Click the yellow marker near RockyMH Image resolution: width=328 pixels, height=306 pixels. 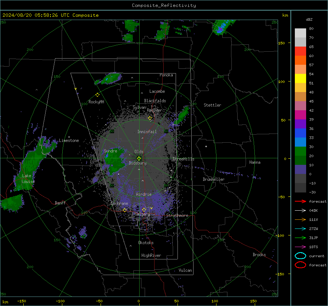click(x=97, y=95)
